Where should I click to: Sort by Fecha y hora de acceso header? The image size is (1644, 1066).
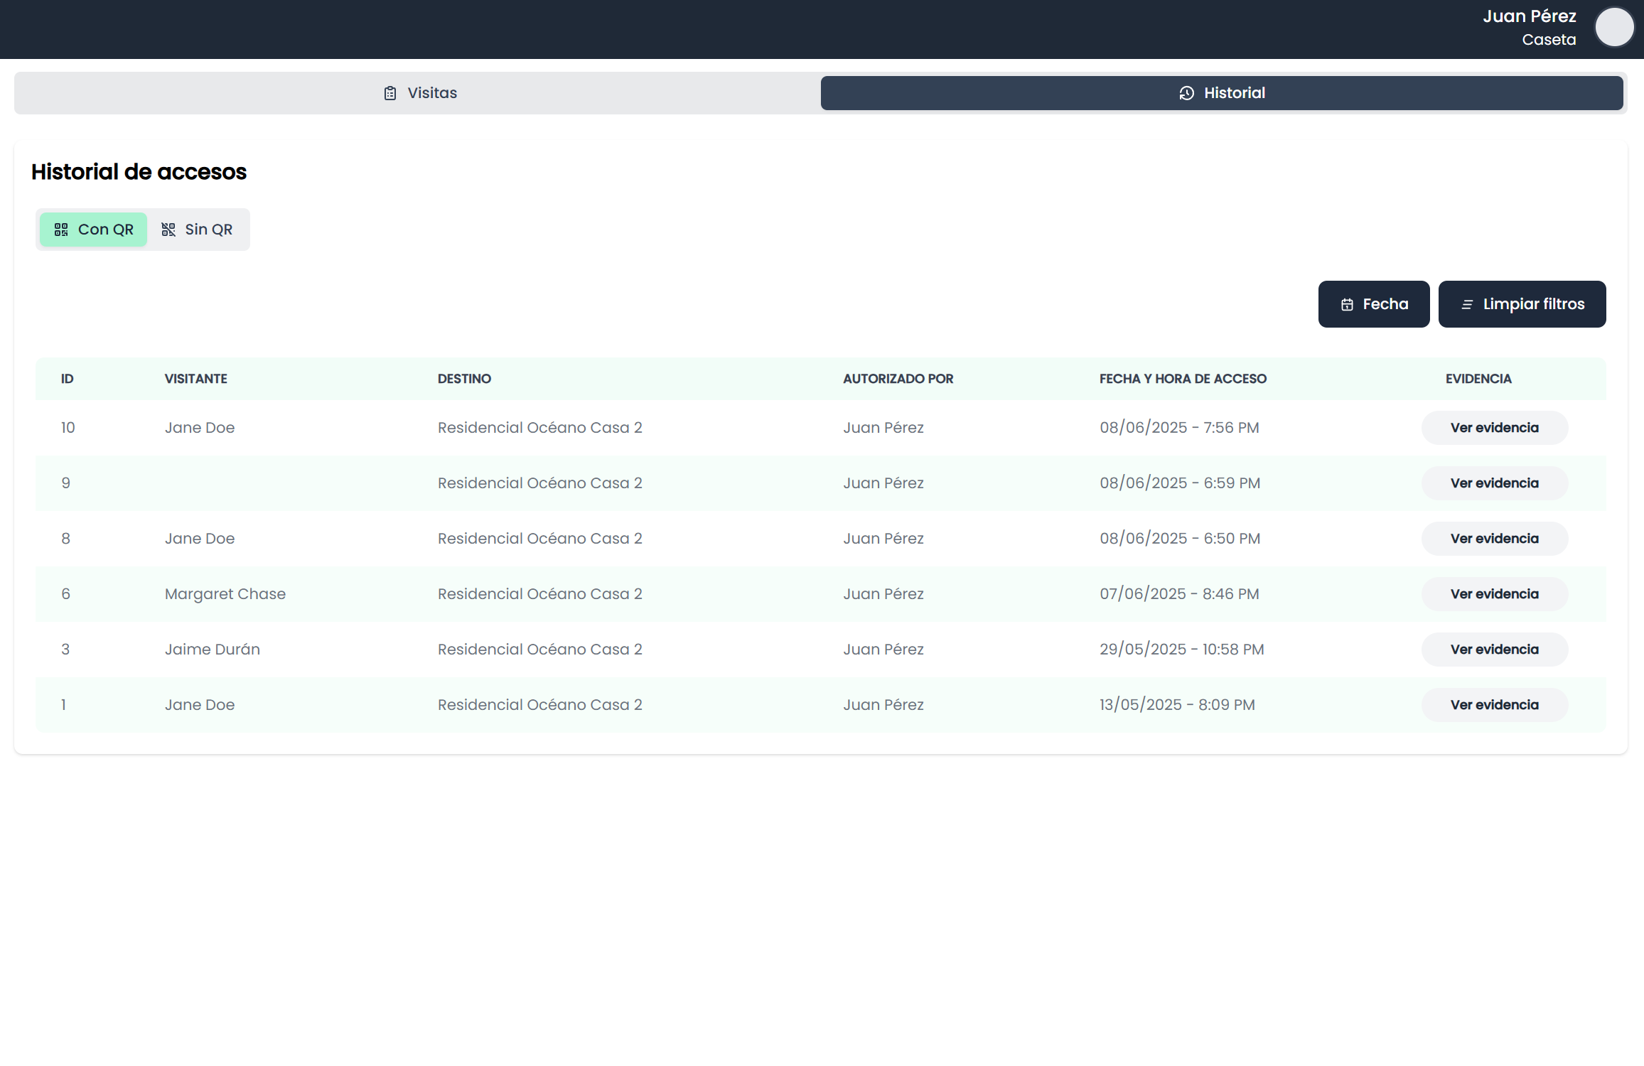(x=1183, y=379)
